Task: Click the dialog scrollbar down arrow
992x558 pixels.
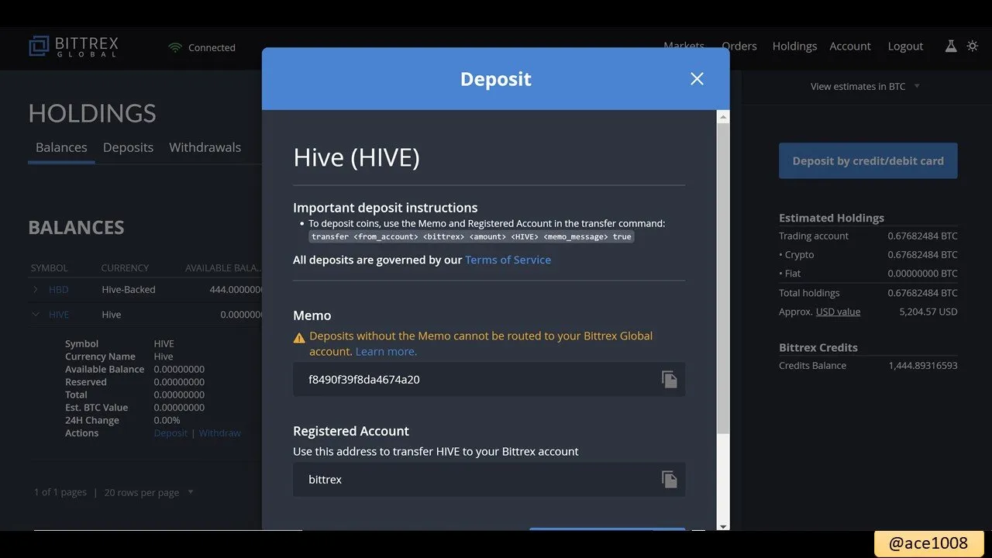Action: pos(723,525)
